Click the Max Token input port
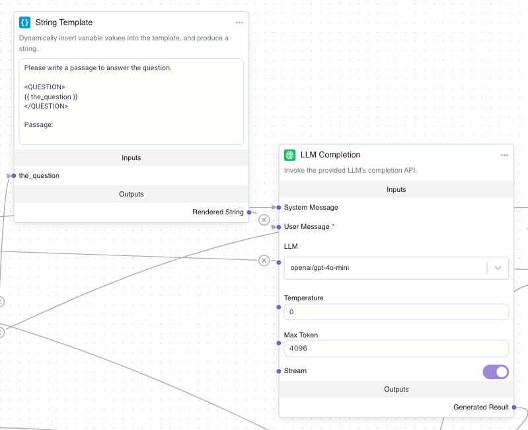The width and height of the screenshot is (528, 430). click(279, 343)
